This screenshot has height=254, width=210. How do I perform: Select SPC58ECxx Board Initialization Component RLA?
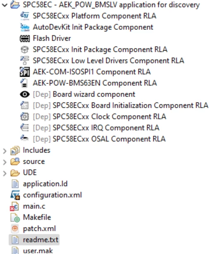[x=120, y=105]
